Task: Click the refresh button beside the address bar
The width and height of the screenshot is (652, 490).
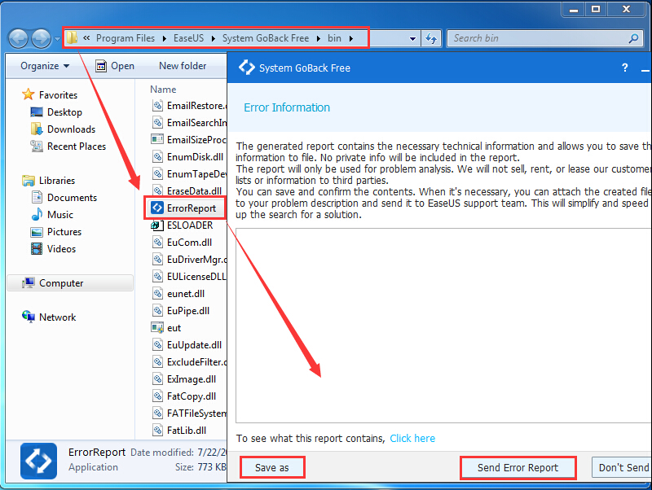Action: [431, 38]
